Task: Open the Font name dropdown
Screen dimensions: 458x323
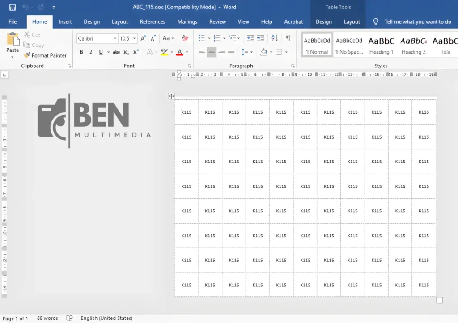Action: (114, 38)
